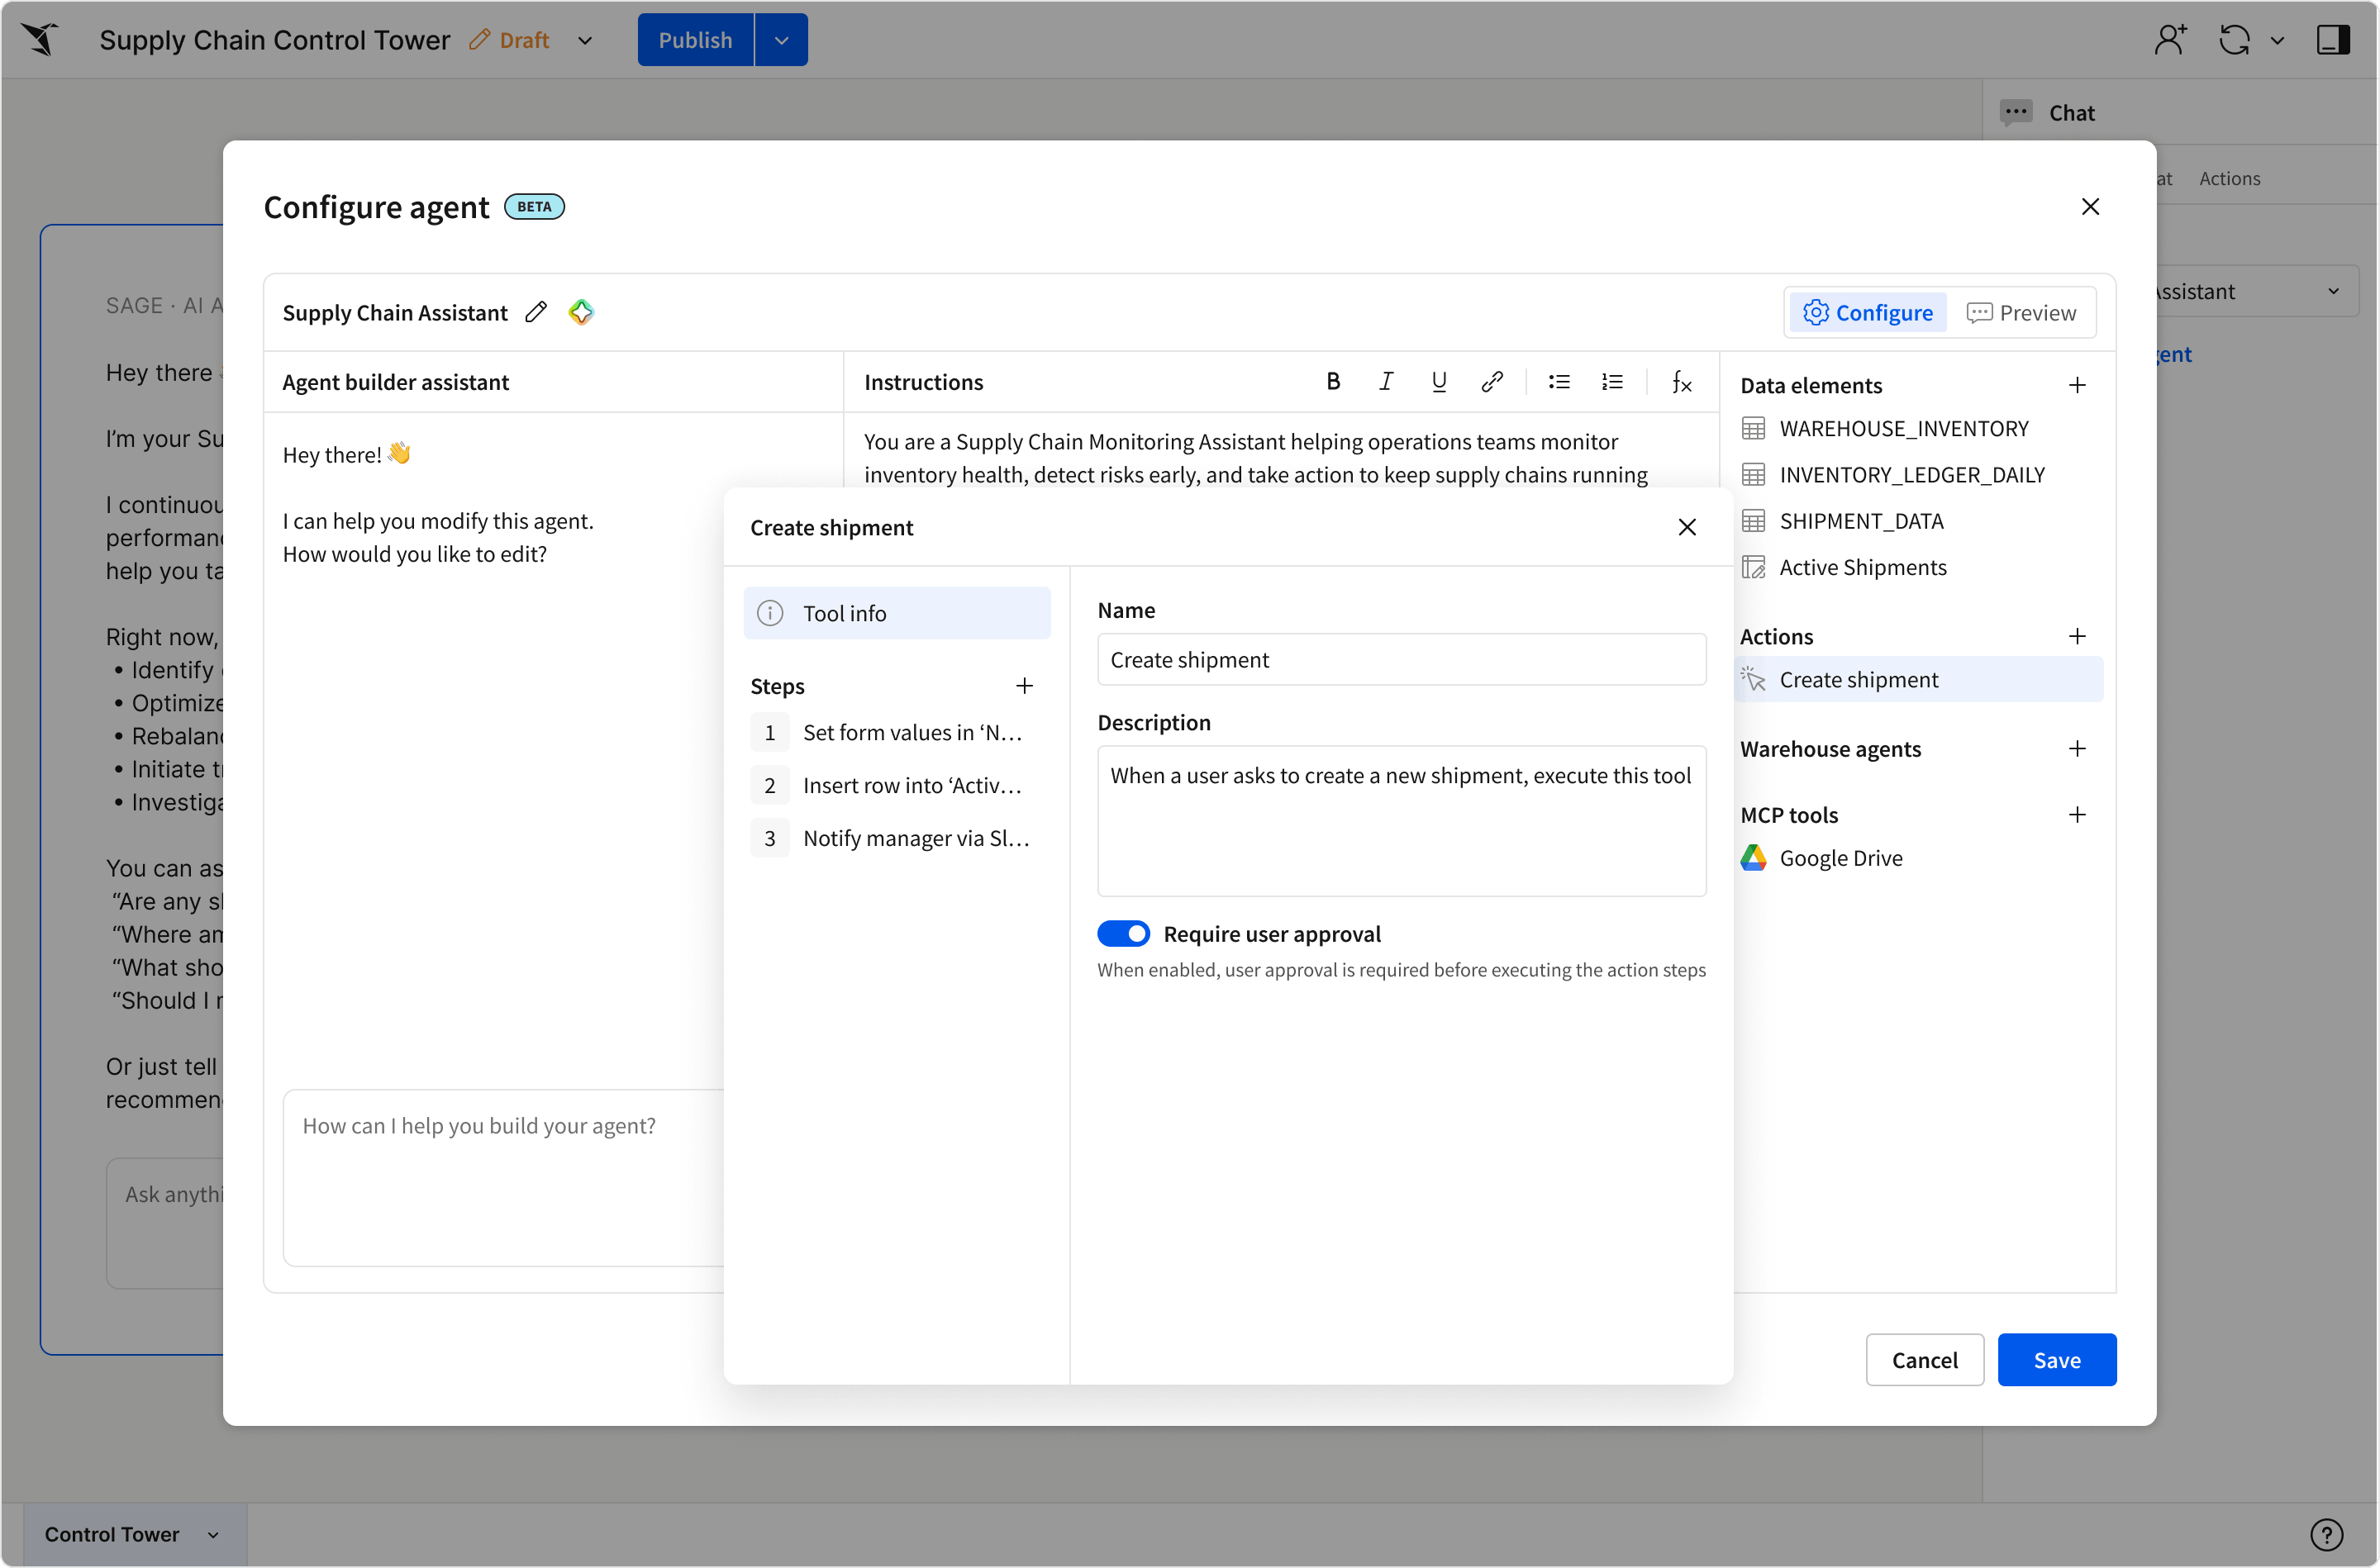Toggle numbered list in Instructions
The height and width of the screenshot is (1568, 2380).
click(1612, 382)
